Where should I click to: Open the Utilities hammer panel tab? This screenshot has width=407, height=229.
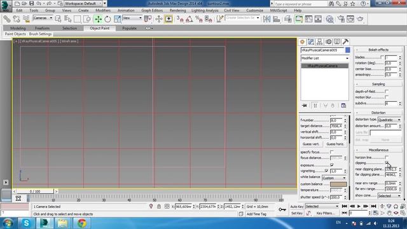click(345, 42)
